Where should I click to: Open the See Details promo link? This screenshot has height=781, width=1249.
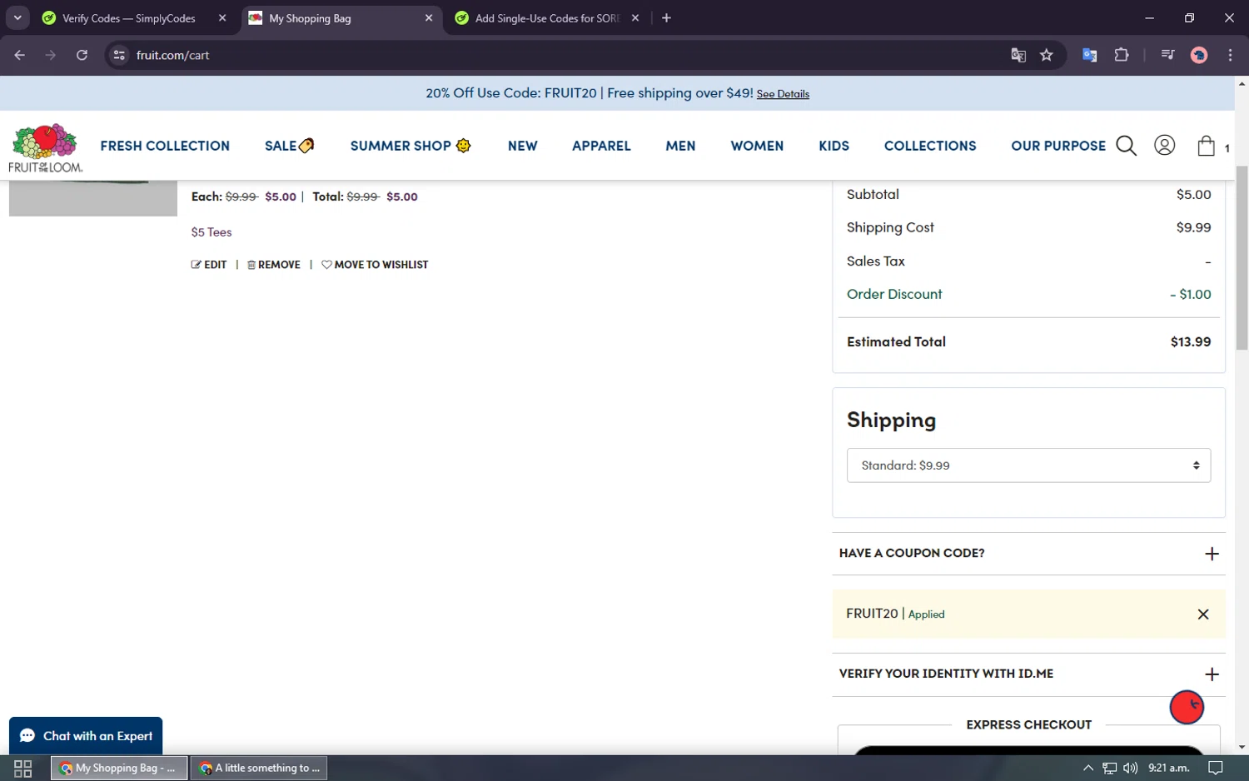pyautogui.click(x=783, y=94)
